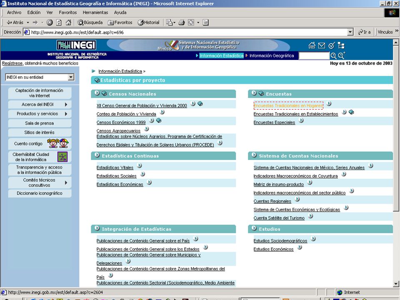Image resolution: width=400 pixels, height=300 pixels.
Task: Click the INEGI site home icon
Action: pyautogui.click(x=312, y=45)
